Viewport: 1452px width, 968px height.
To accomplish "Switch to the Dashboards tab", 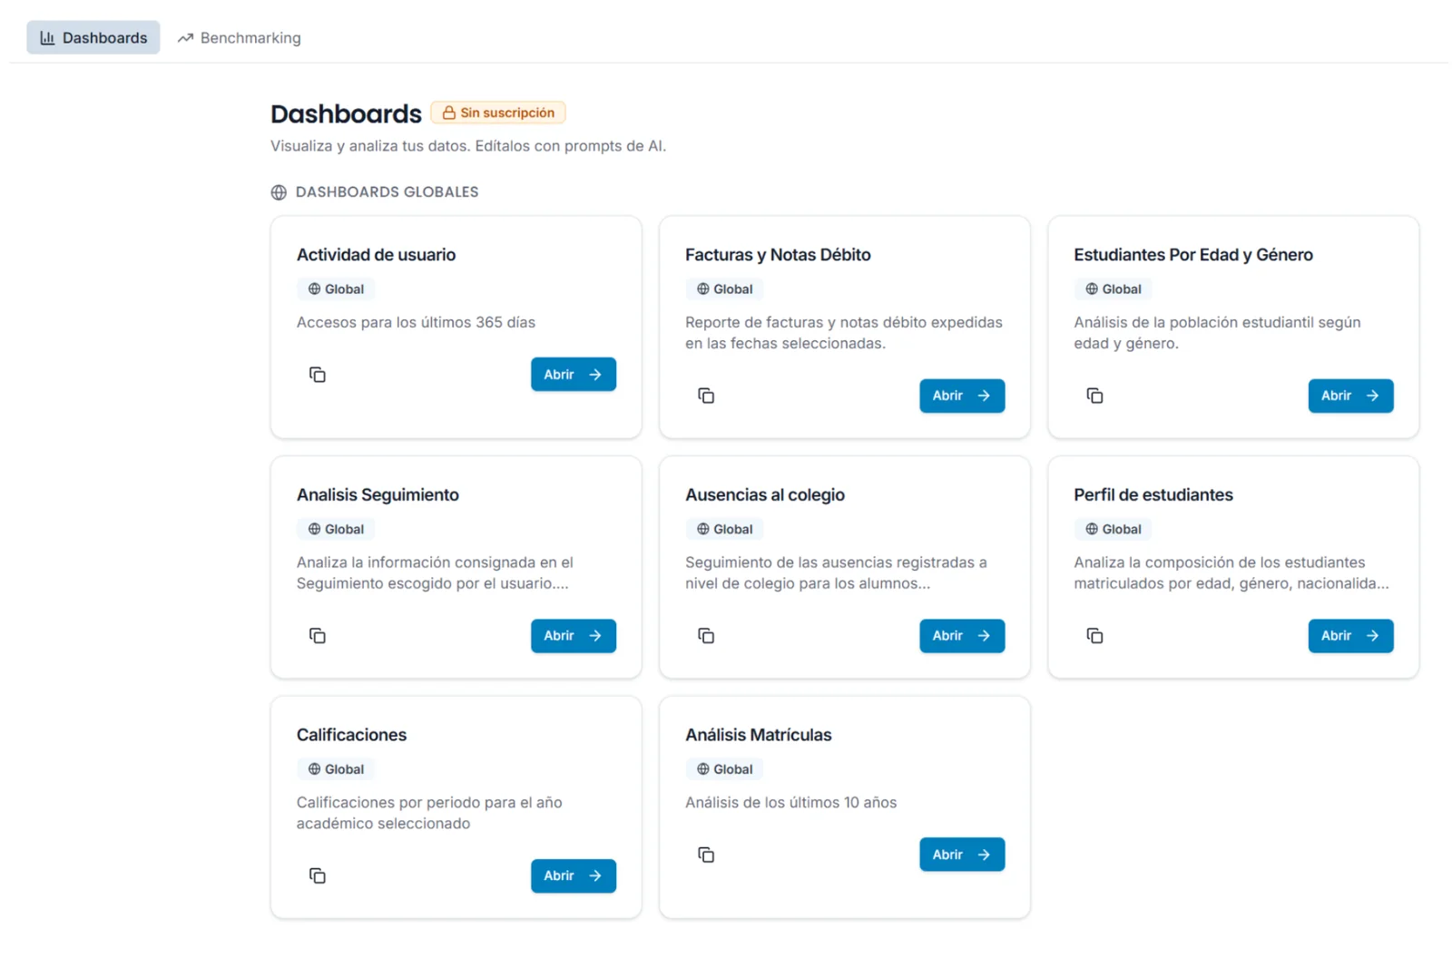I will pos(93,37).
